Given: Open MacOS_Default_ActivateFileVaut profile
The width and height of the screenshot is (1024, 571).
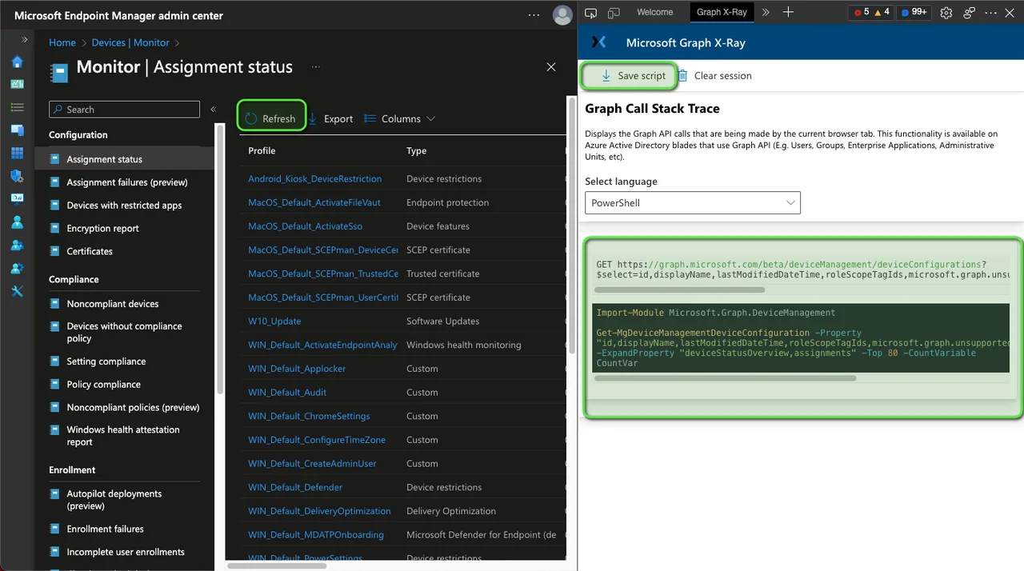Looking at the screenshot, I should 314,202.
